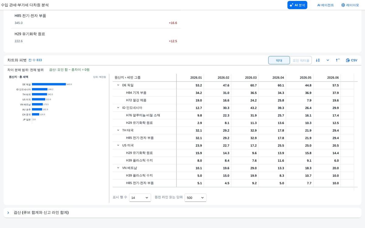
Task: Click the 칸 수 833 label
Action: tap(35, 60)
